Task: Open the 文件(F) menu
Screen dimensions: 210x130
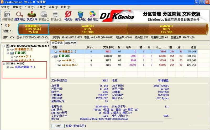Action: tap(6, 7)
